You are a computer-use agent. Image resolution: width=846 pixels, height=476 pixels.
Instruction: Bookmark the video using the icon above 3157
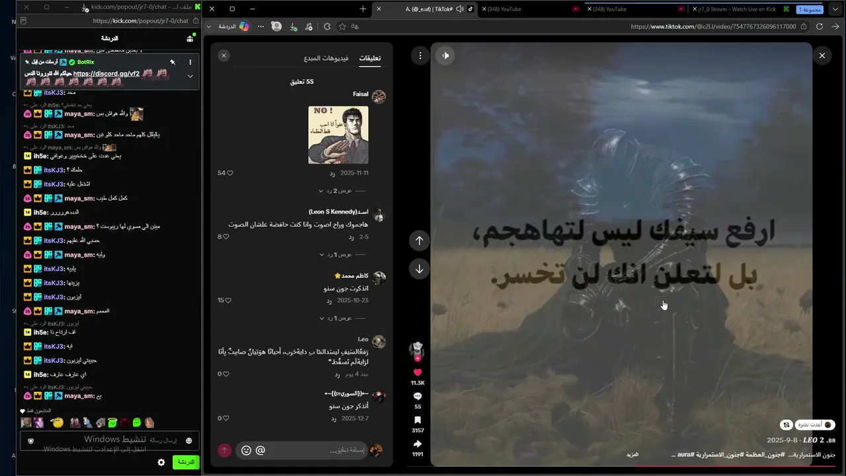418,420
